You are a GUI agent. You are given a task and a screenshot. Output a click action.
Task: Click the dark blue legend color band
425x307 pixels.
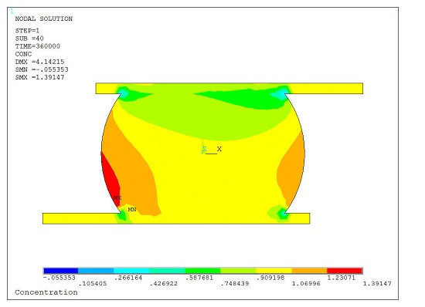[x=61, y=271]
